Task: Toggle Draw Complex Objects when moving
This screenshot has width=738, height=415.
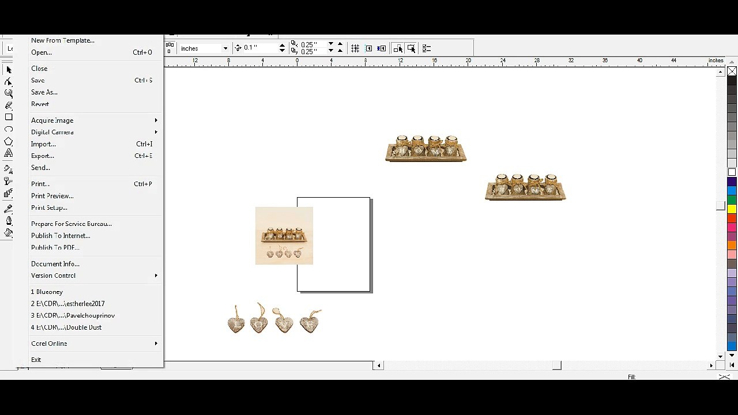Action: point(398,48)
